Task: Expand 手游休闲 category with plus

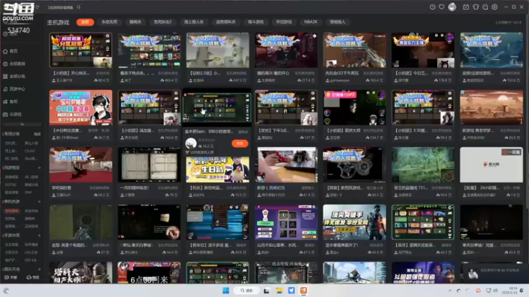Action: [x=39, y=236]
